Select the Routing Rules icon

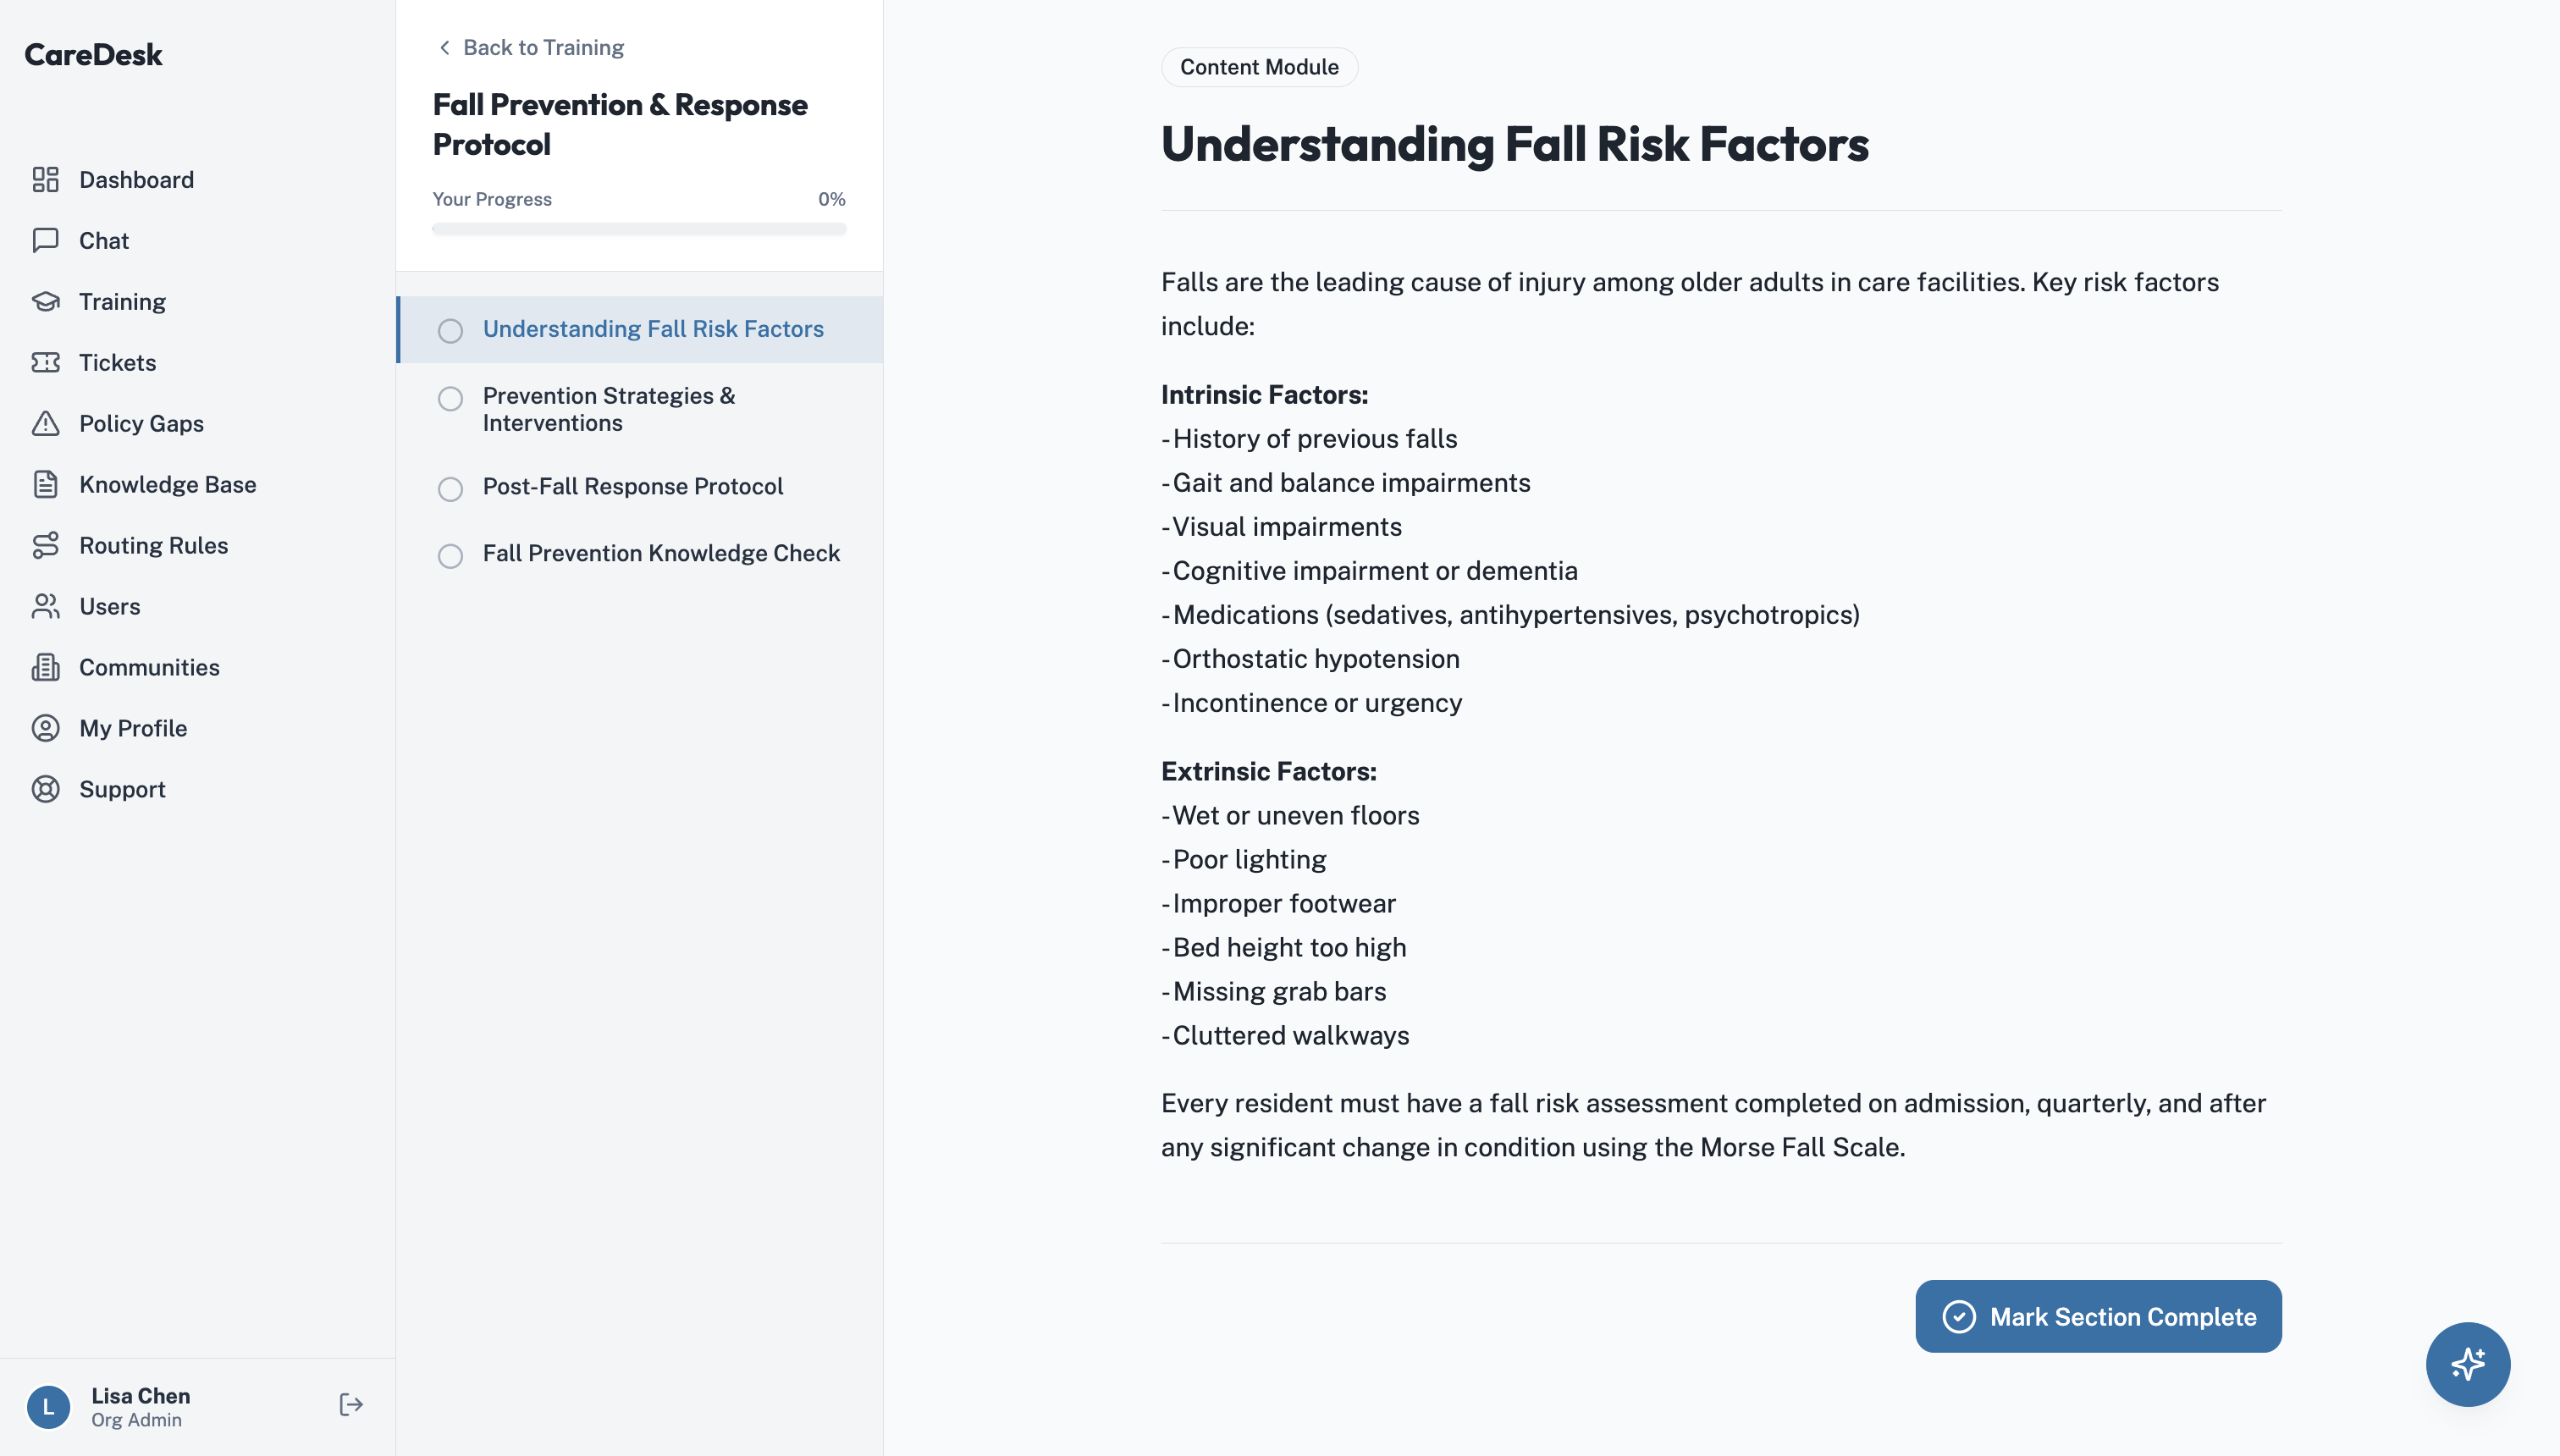click(x=45, y=546)
